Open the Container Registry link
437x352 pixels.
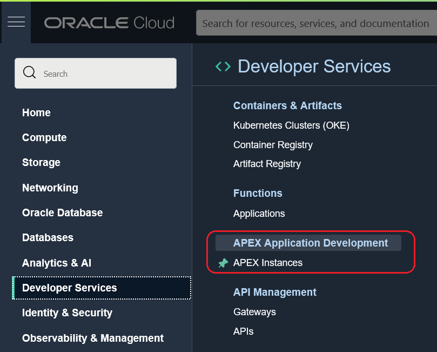click(x=273, y=145)
